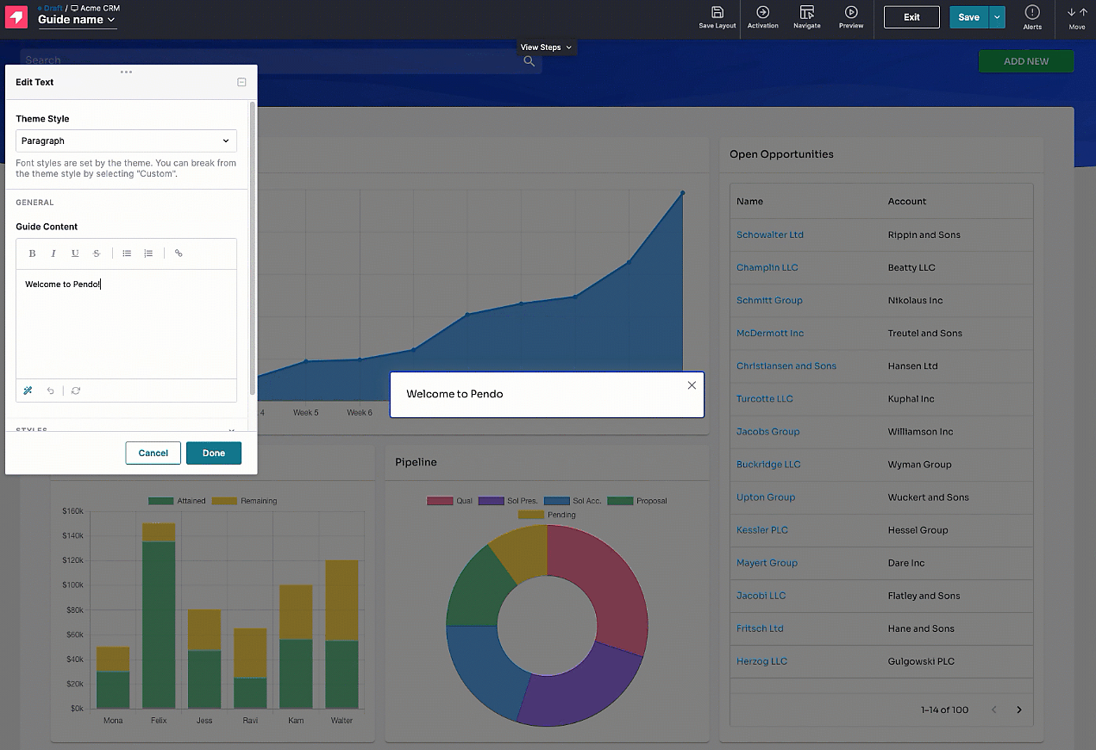1096x750 pixels.
Task: Click the Save Layout icon
Action: pyautogui.click(x=717, y=12)
